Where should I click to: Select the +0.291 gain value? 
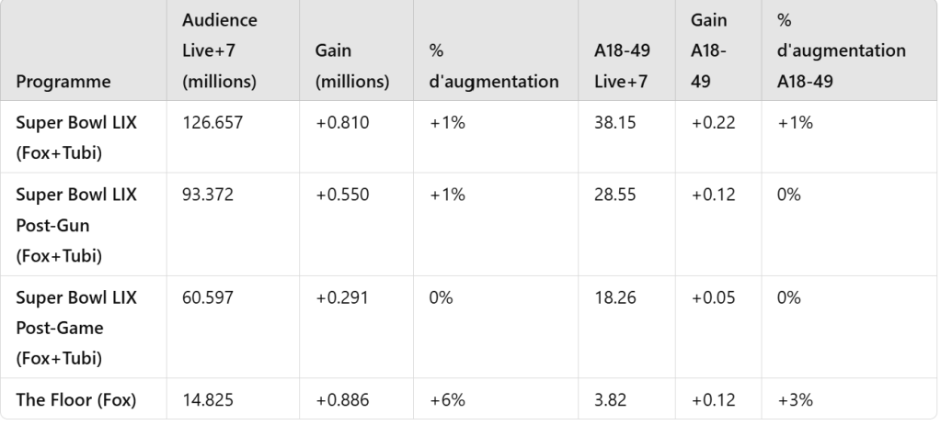coord(342,297)
